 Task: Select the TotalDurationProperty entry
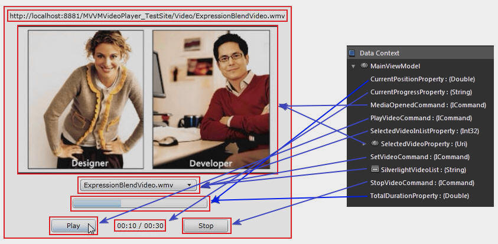(x=419, y=196)
